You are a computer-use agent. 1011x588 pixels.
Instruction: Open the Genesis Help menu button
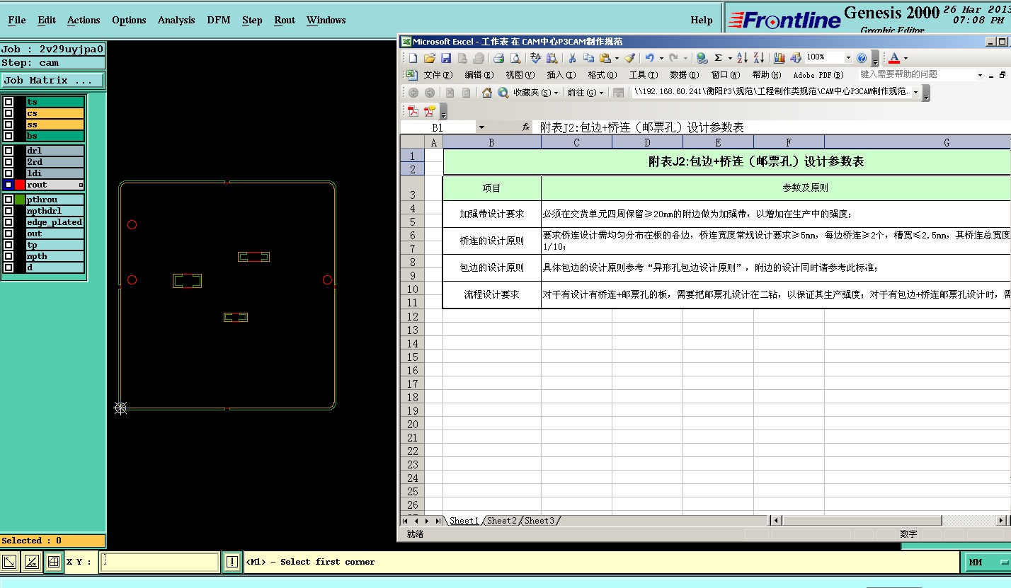point(702,20)
